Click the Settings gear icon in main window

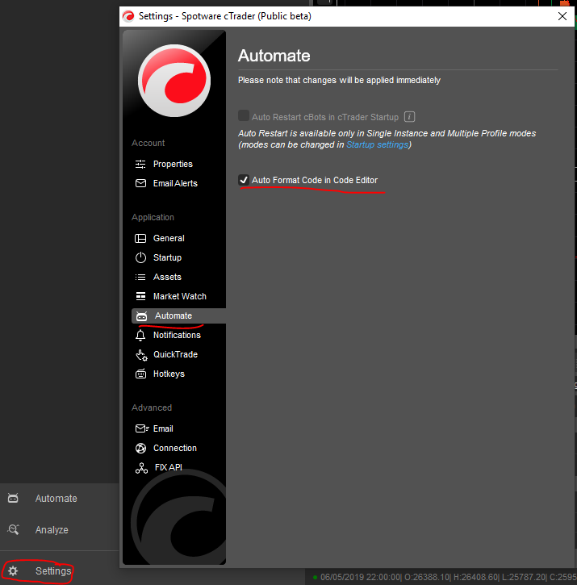click(13, 570)
